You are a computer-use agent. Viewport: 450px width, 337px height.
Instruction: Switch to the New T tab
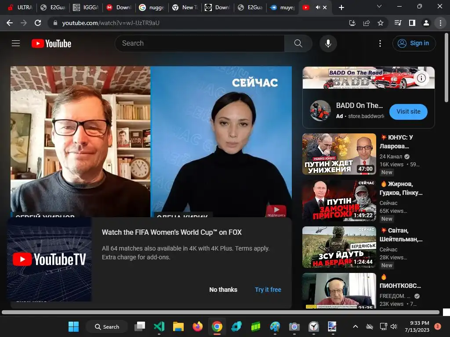pos(185,7)
